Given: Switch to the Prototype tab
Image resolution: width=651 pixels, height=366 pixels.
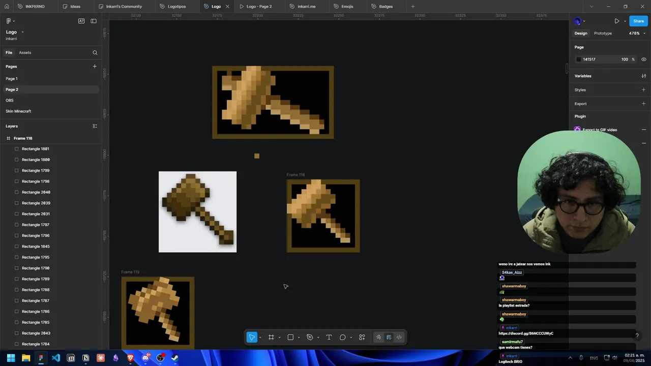Looking at the screenshot, I should point(603,34).
